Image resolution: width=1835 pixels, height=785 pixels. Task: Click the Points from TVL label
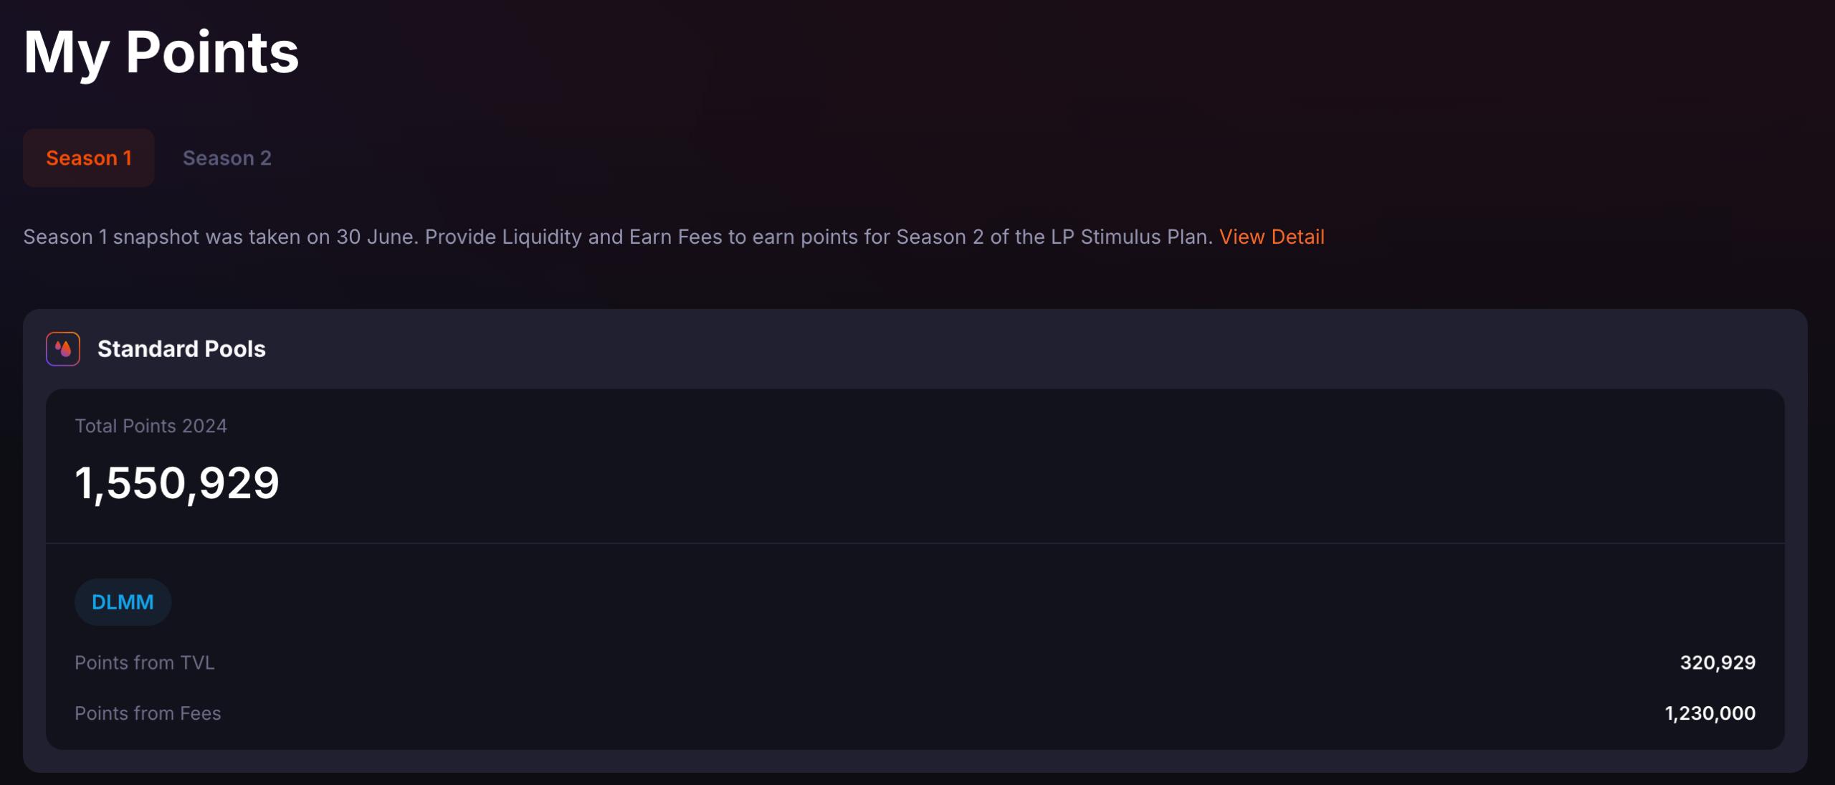click(x=145, y=662)
